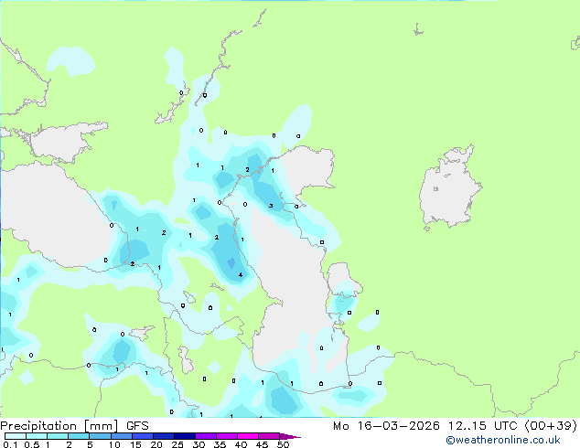Image resolution: width=580 pixels, height=448 pixels.
Task: Click the '0.5' legend scale label
Action: [x=32, y=444]
